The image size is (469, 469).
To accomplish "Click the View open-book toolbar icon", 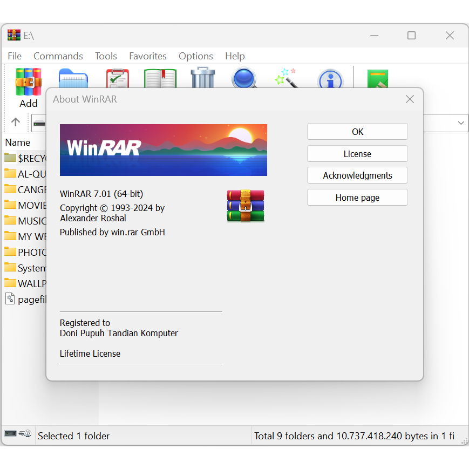I will 160,78.
